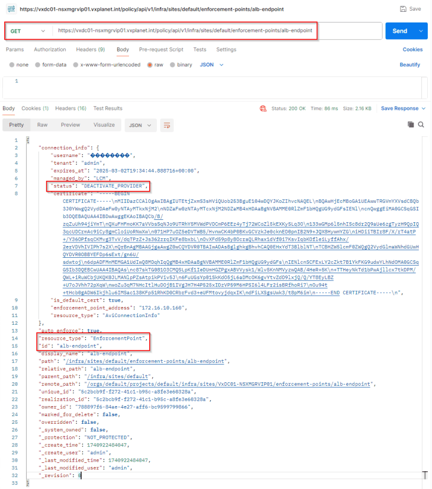
Task: Switch response view to Raw
Action: click(x=43, y=125)
